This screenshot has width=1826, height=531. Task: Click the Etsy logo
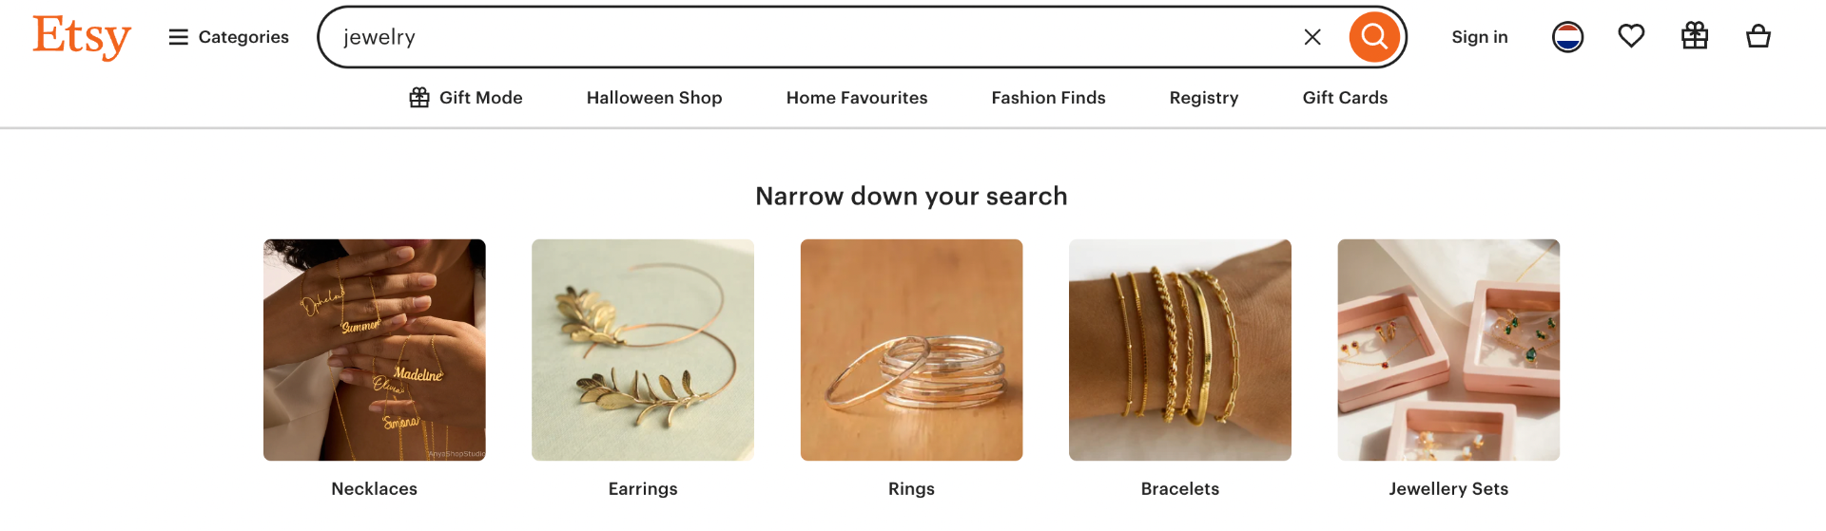(x=82, y=37)
